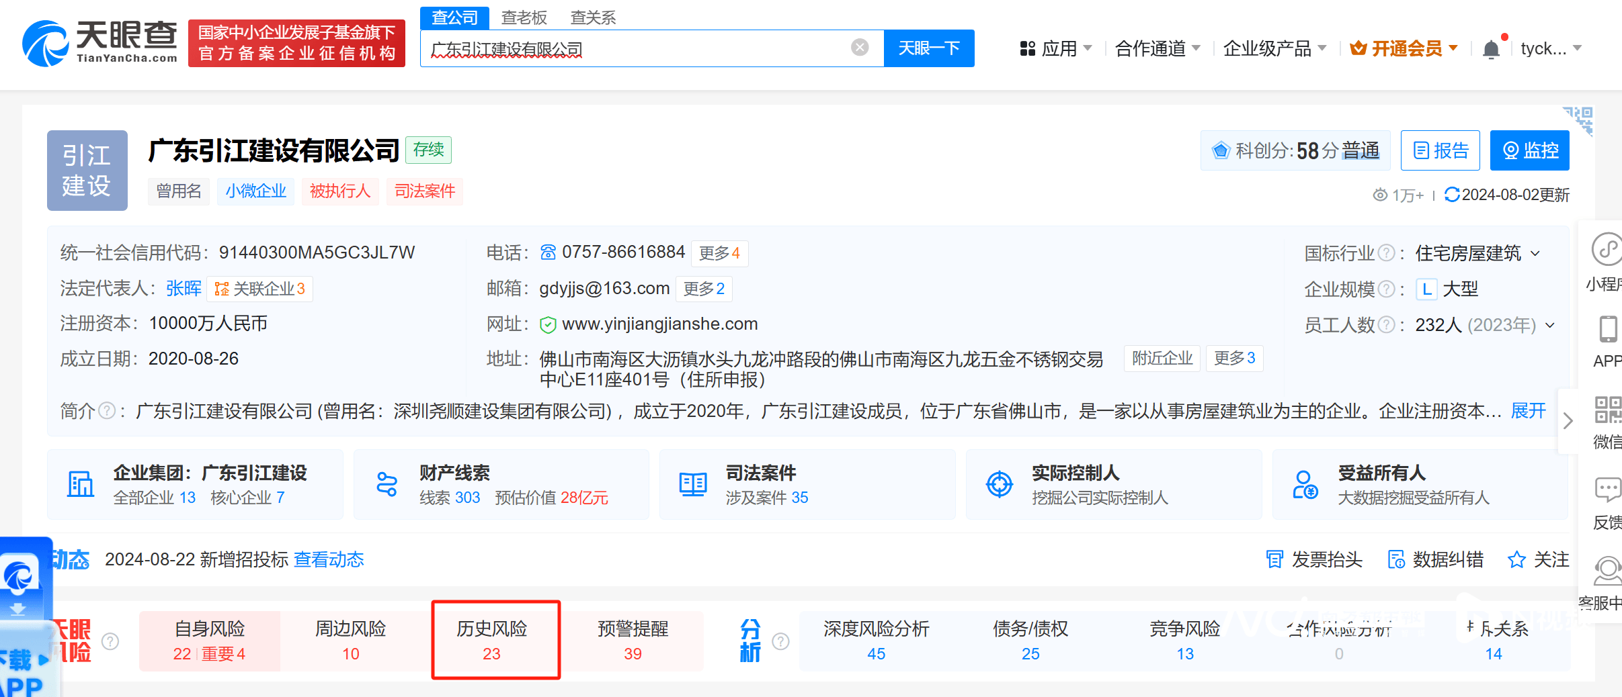1622x697 pixels.
Task: Click the 引江建设 company logo tile
Action: [x=87, y=171]
